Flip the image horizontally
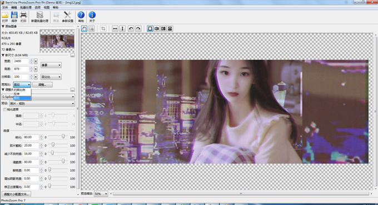 click(115, 29)
